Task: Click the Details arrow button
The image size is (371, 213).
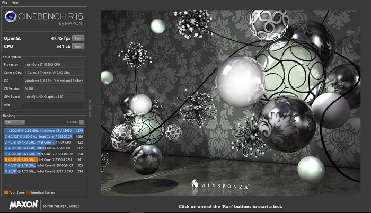Action: click(82, 122)
